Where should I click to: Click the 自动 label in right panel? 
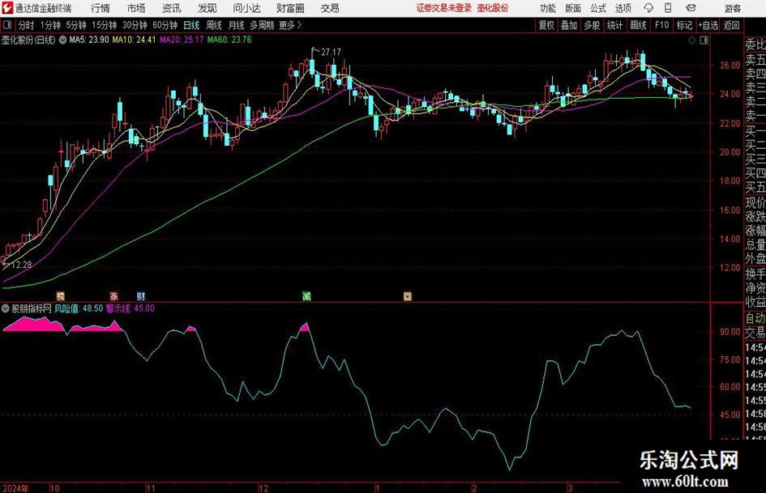(755, 319)
